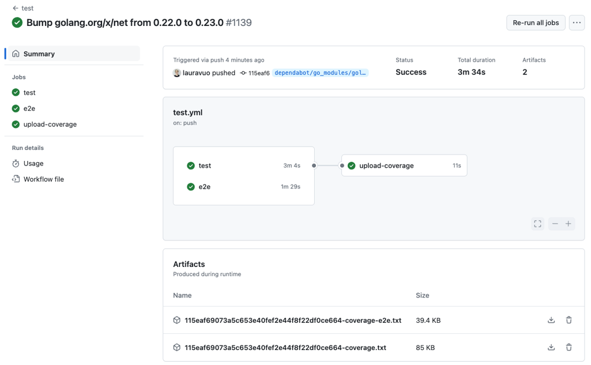This screenshot has height=365, width=591.
Task: Click the 1m 29s duration of e2e job
Action: pos(291,187)
